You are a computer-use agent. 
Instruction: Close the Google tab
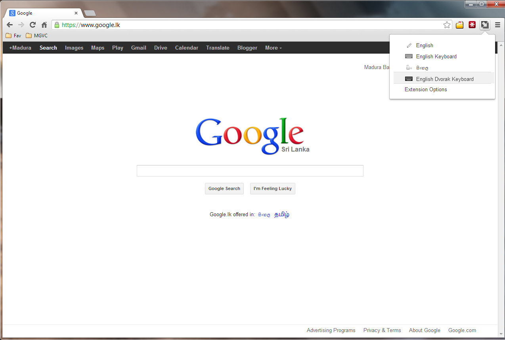click(x=76, y=13)
